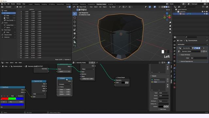Image resolution: width=209 pixels, height=118 pixels.
Task: Switch to the Layout workspace tab
Action: (x=30, y=4)
